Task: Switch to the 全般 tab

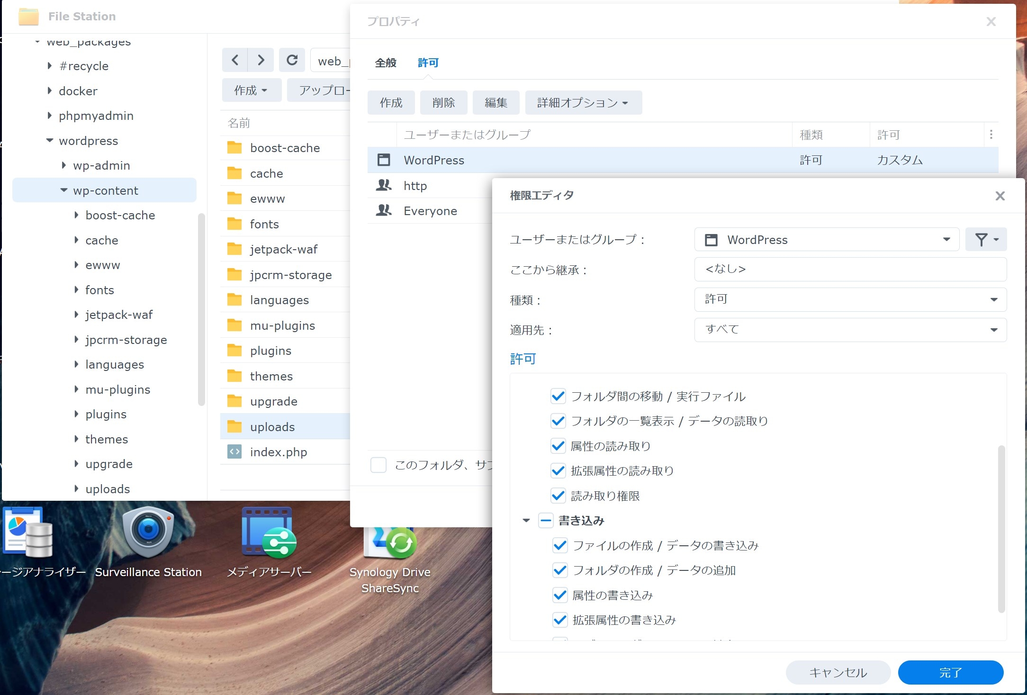Action: 386,63
